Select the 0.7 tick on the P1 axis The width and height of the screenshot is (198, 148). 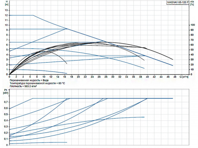(5, 102)
